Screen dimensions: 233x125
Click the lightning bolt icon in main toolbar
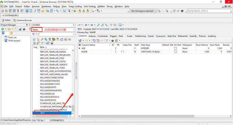(x=42, y=11)
